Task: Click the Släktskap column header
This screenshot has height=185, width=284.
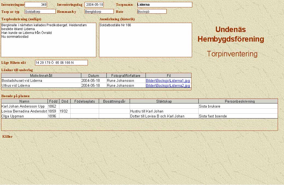Action: click(164, 101)
